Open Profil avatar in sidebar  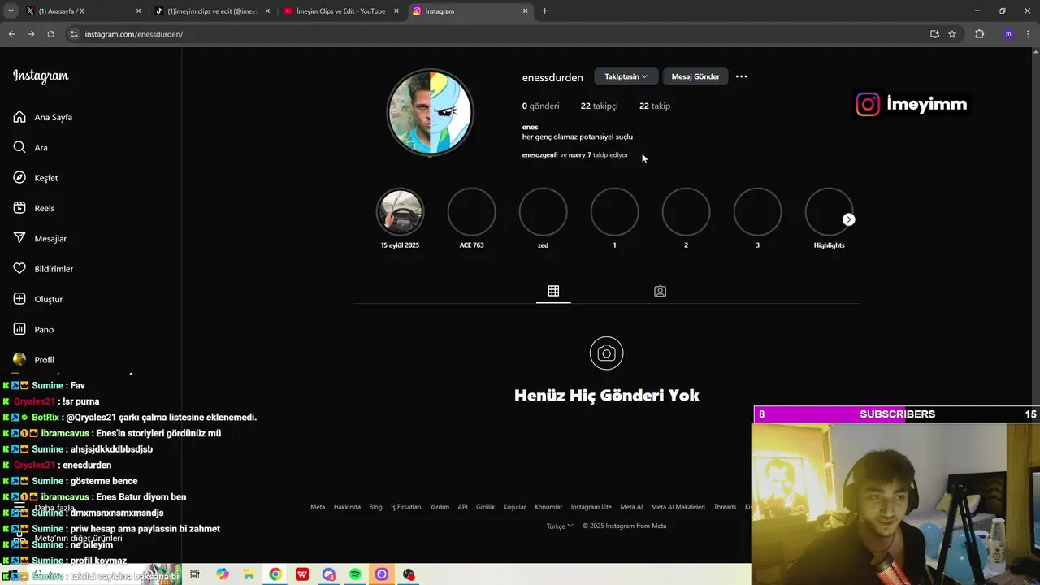point(19,359)
